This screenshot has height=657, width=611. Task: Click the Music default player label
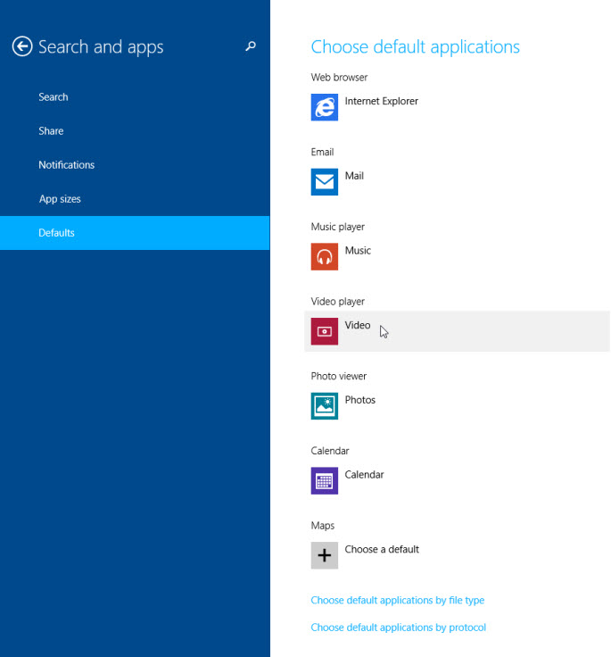coord(358,251)
